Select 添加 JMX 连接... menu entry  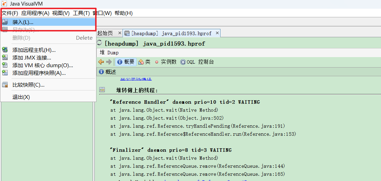tap(48, 58)
